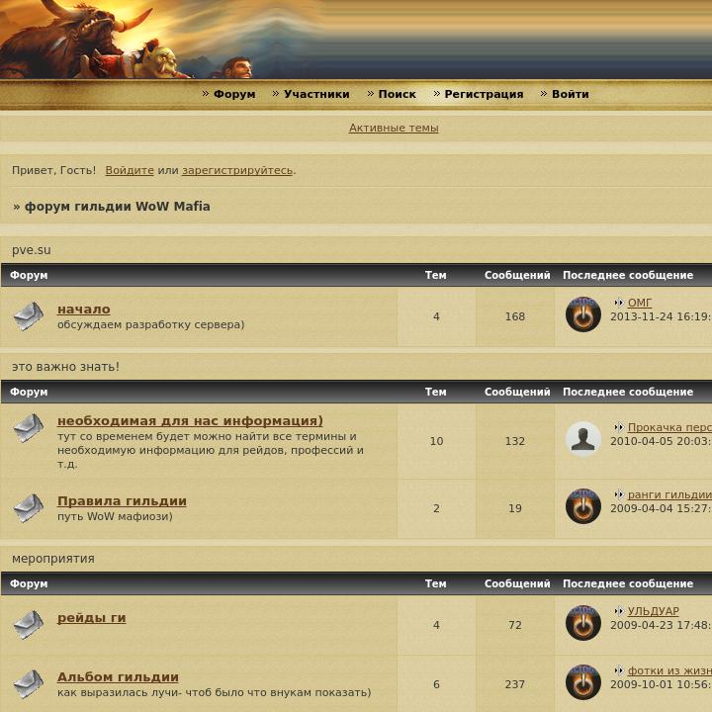Open the ранги гильдии last post link
Image resolution: width=712 pixels, height=712 pixels.
(x=669, y=494)
